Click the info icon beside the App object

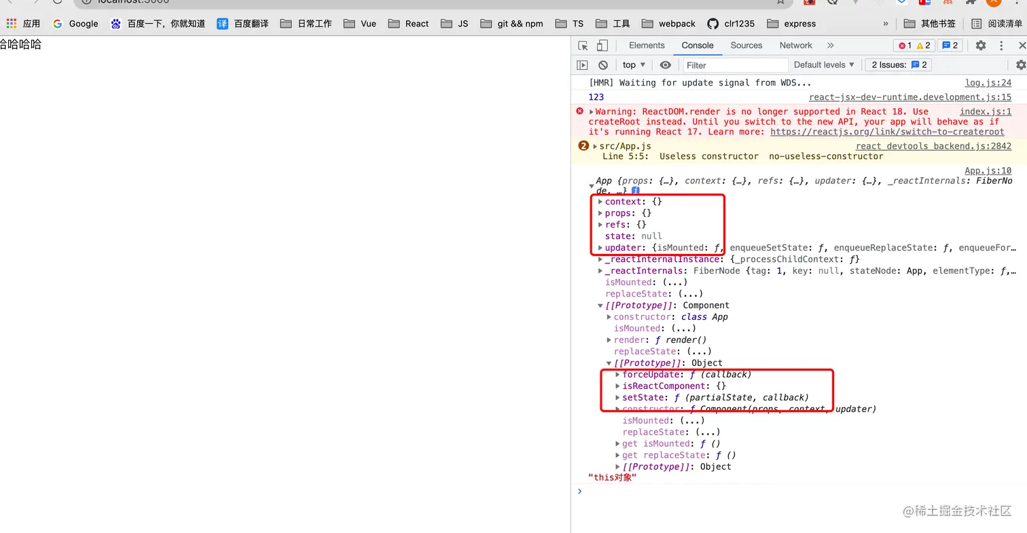(x=636, y=191)
